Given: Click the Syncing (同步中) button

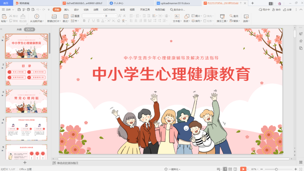Looking at the screenshot, I should coord(264,10).
